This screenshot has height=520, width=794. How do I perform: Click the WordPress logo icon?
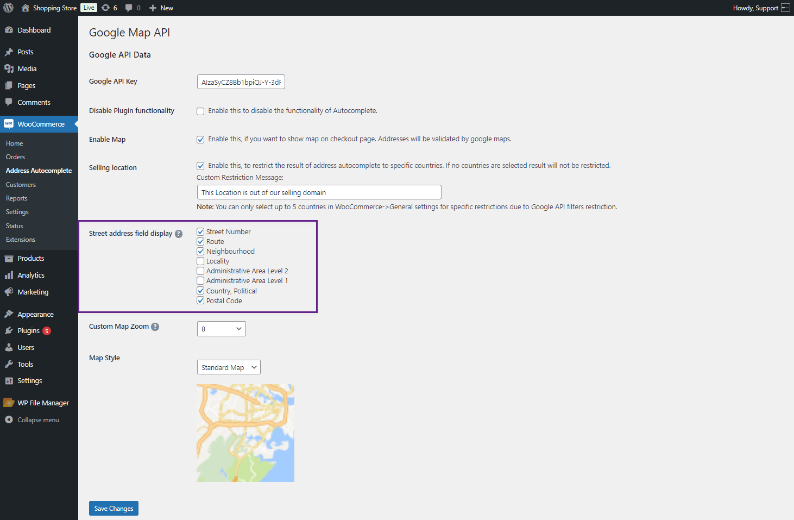[x=8, y=8]
